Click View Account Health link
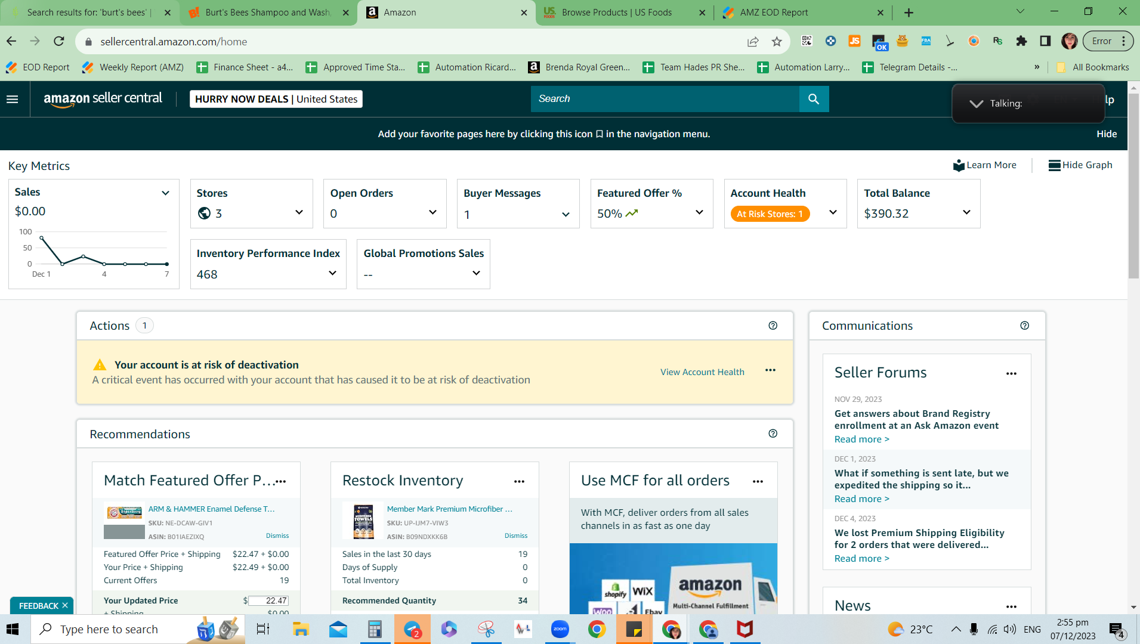This screenshot has height=644, width=1140. 702,372
